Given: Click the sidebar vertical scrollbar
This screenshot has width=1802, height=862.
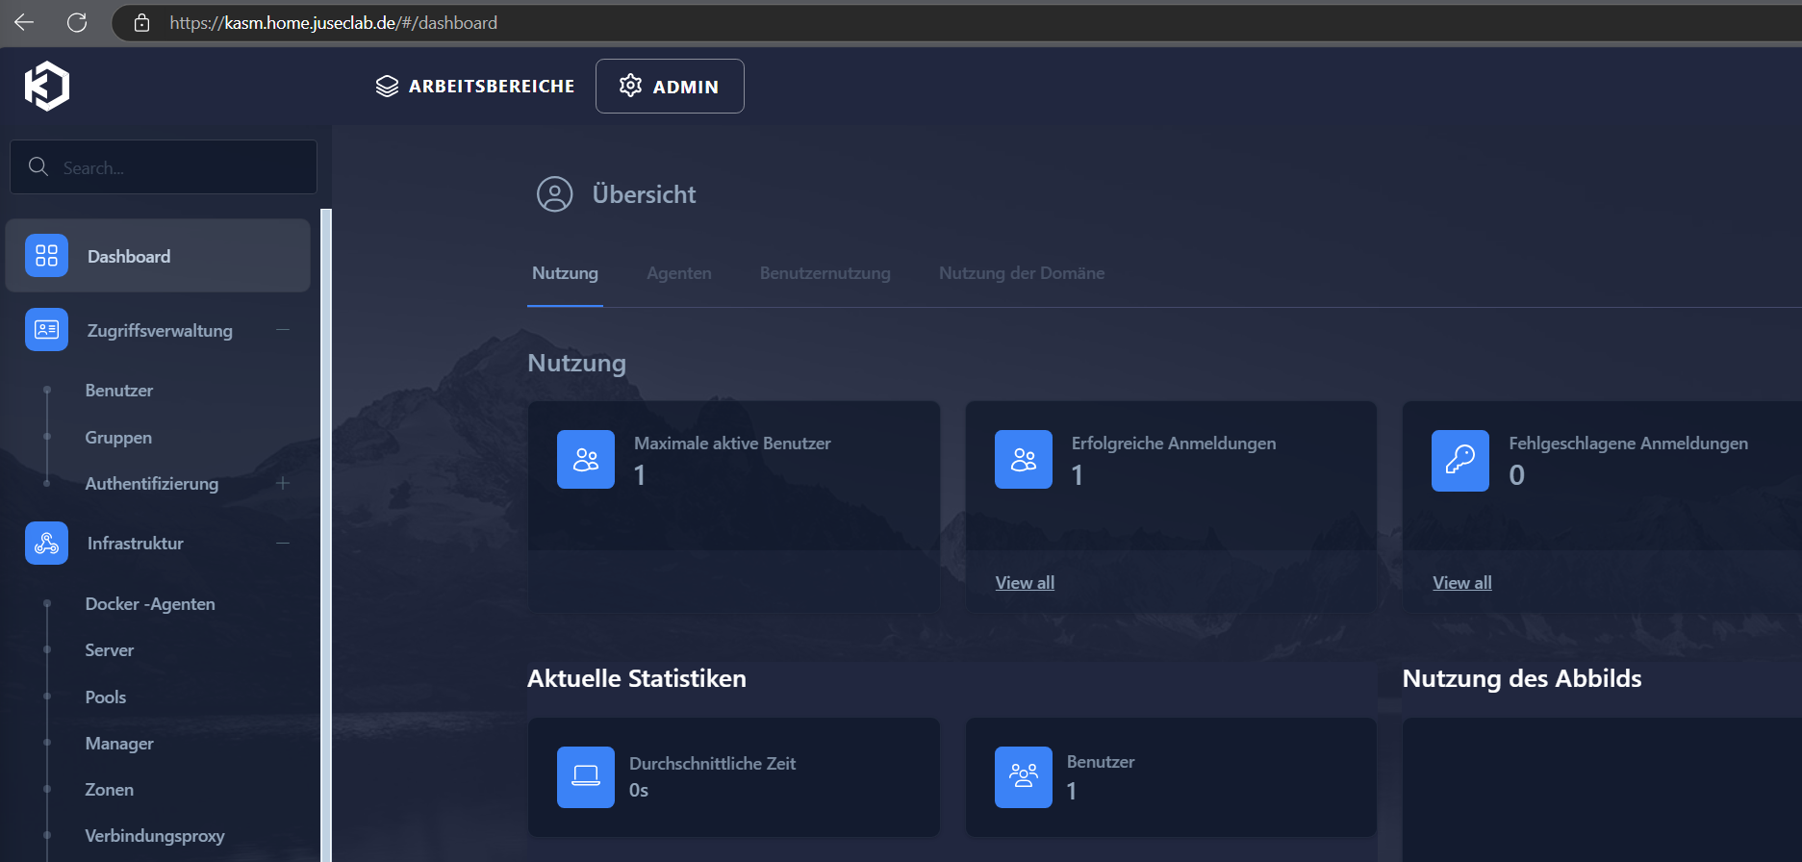Looking at the screenshot, I should (x=326, y=535).
